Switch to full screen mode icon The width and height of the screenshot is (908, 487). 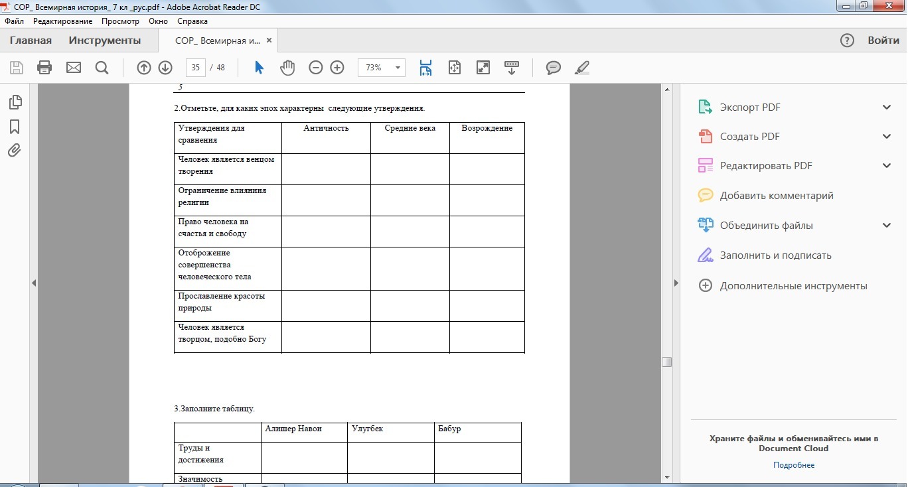point(483,68)
